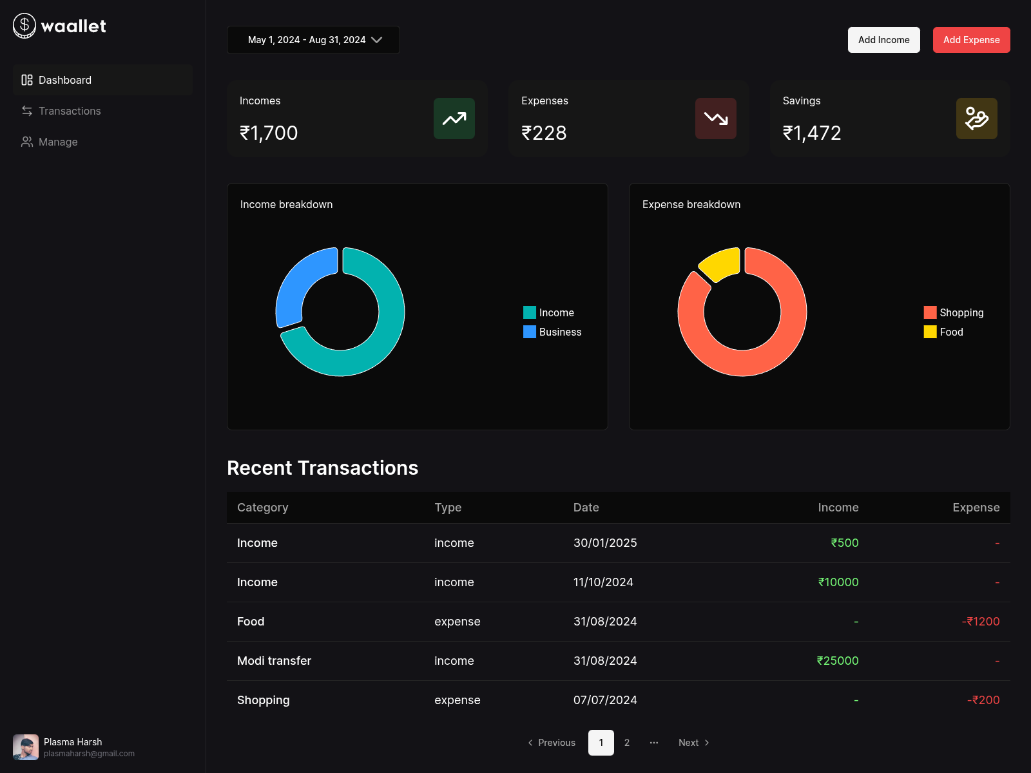The height and width of the screenshot is (773, 1031).
Task: Click the ₹1,700 Incomes total
Action: point(269,133)
